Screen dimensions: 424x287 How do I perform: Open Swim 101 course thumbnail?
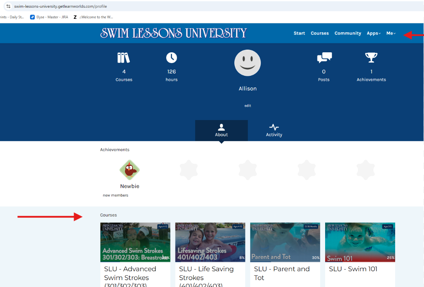[360, 242]
